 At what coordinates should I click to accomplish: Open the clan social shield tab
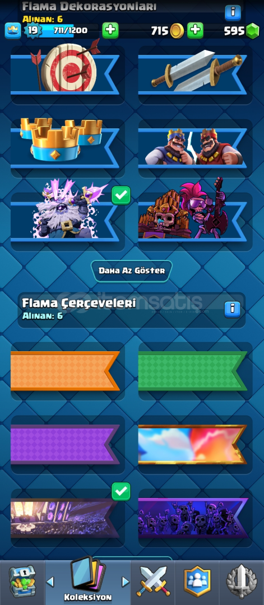click(x=197, y=581)
